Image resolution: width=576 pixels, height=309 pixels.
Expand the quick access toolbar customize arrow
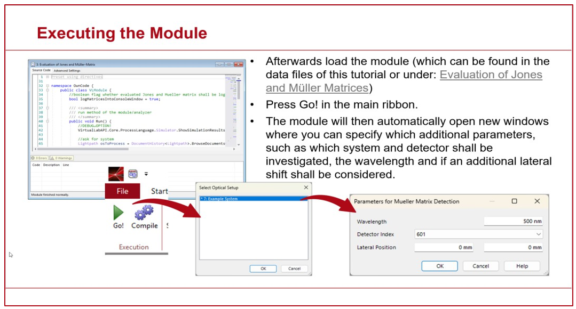(x=146, y=174)
